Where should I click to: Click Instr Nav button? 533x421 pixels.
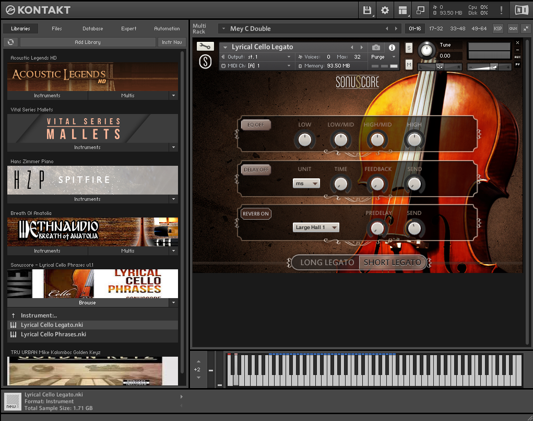tap(172, 42)
